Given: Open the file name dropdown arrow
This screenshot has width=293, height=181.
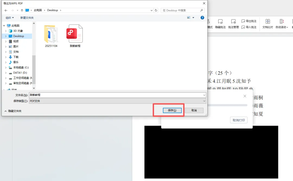Looking at the screenshot, I should [204, 95].
